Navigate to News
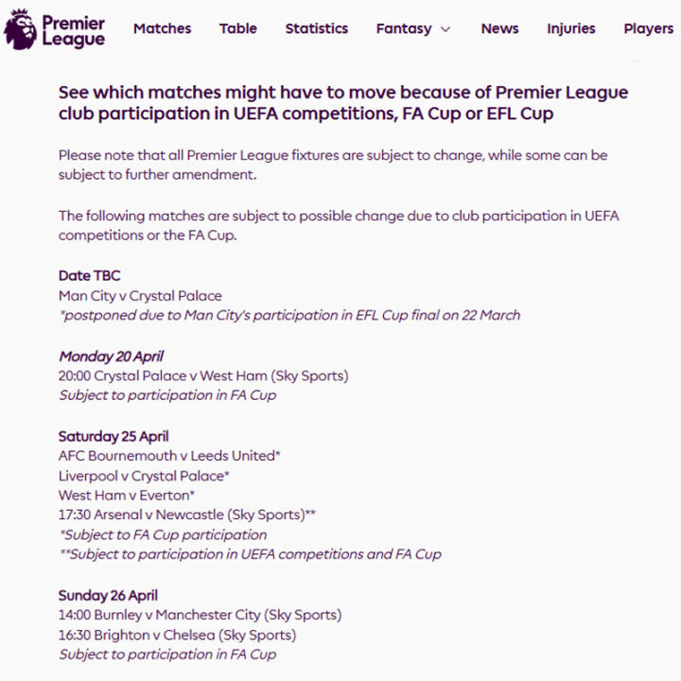This screenshot has height=681, width=681. 499,28
